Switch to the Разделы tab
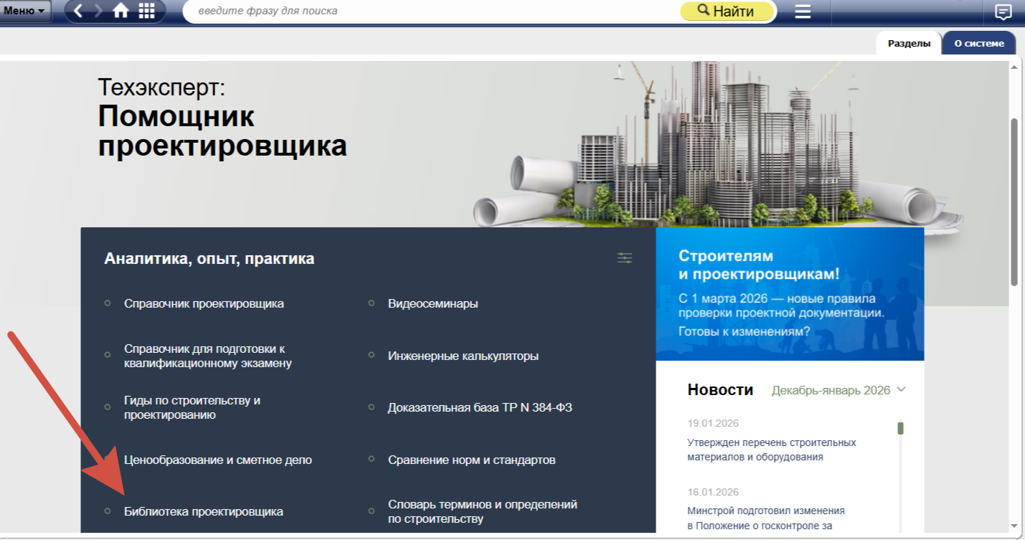The height and width of the screenshot is (540, 1025). coord(909,43)
